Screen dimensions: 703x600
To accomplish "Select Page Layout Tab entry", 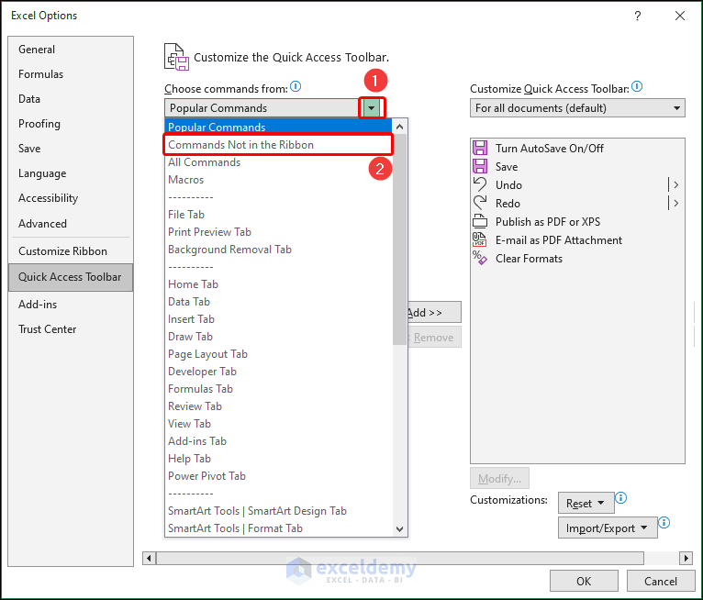I will click(x=278, y=354).
